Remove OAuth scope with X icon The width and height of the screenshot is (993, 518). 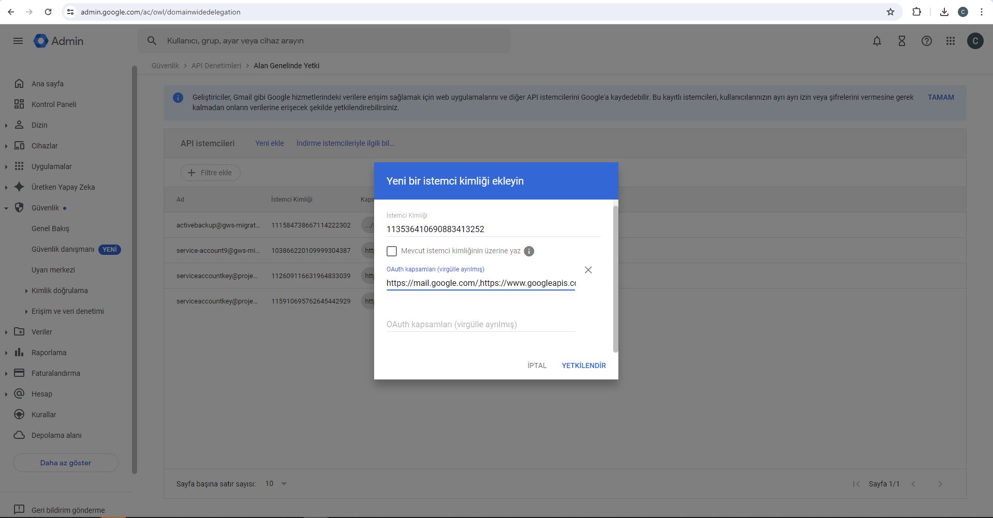(588, 270)
